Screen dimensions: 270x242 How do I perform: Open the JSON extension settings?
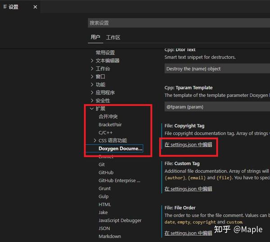(x=104, y=229)
